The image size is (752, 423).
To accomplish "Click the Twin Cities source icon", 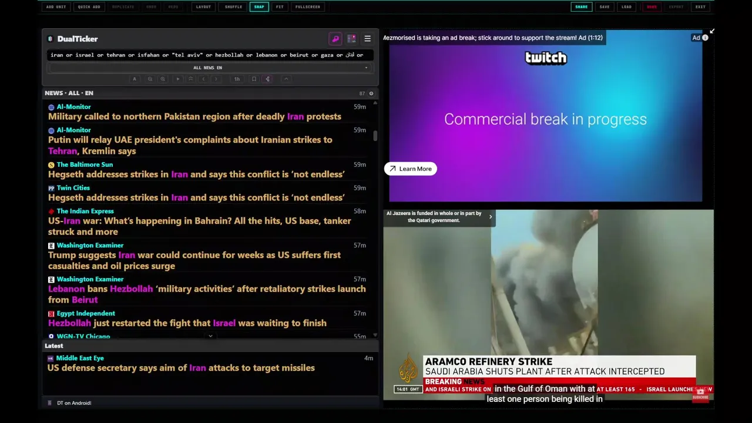I will (51, 188).
